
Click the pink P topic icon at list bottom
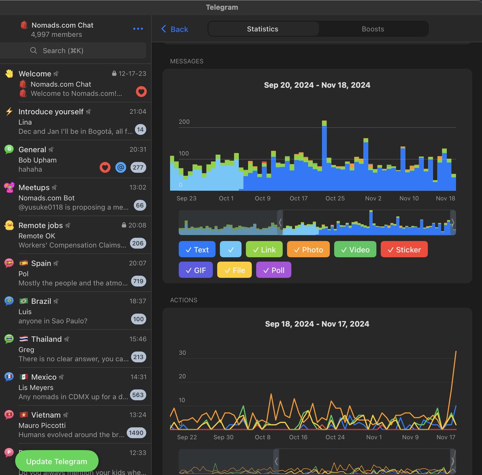[x=9, y=452]
